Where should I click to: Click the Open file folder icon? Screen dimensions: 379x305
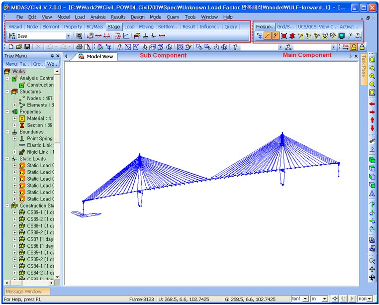pos(18,47)
